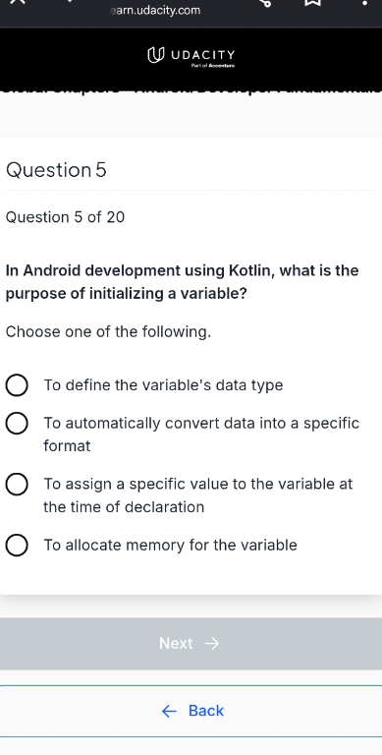Close the browser tab with the X icon

[x=18, y=1]
